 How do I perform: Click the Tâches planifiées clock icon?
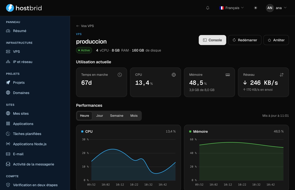point(8,134)
